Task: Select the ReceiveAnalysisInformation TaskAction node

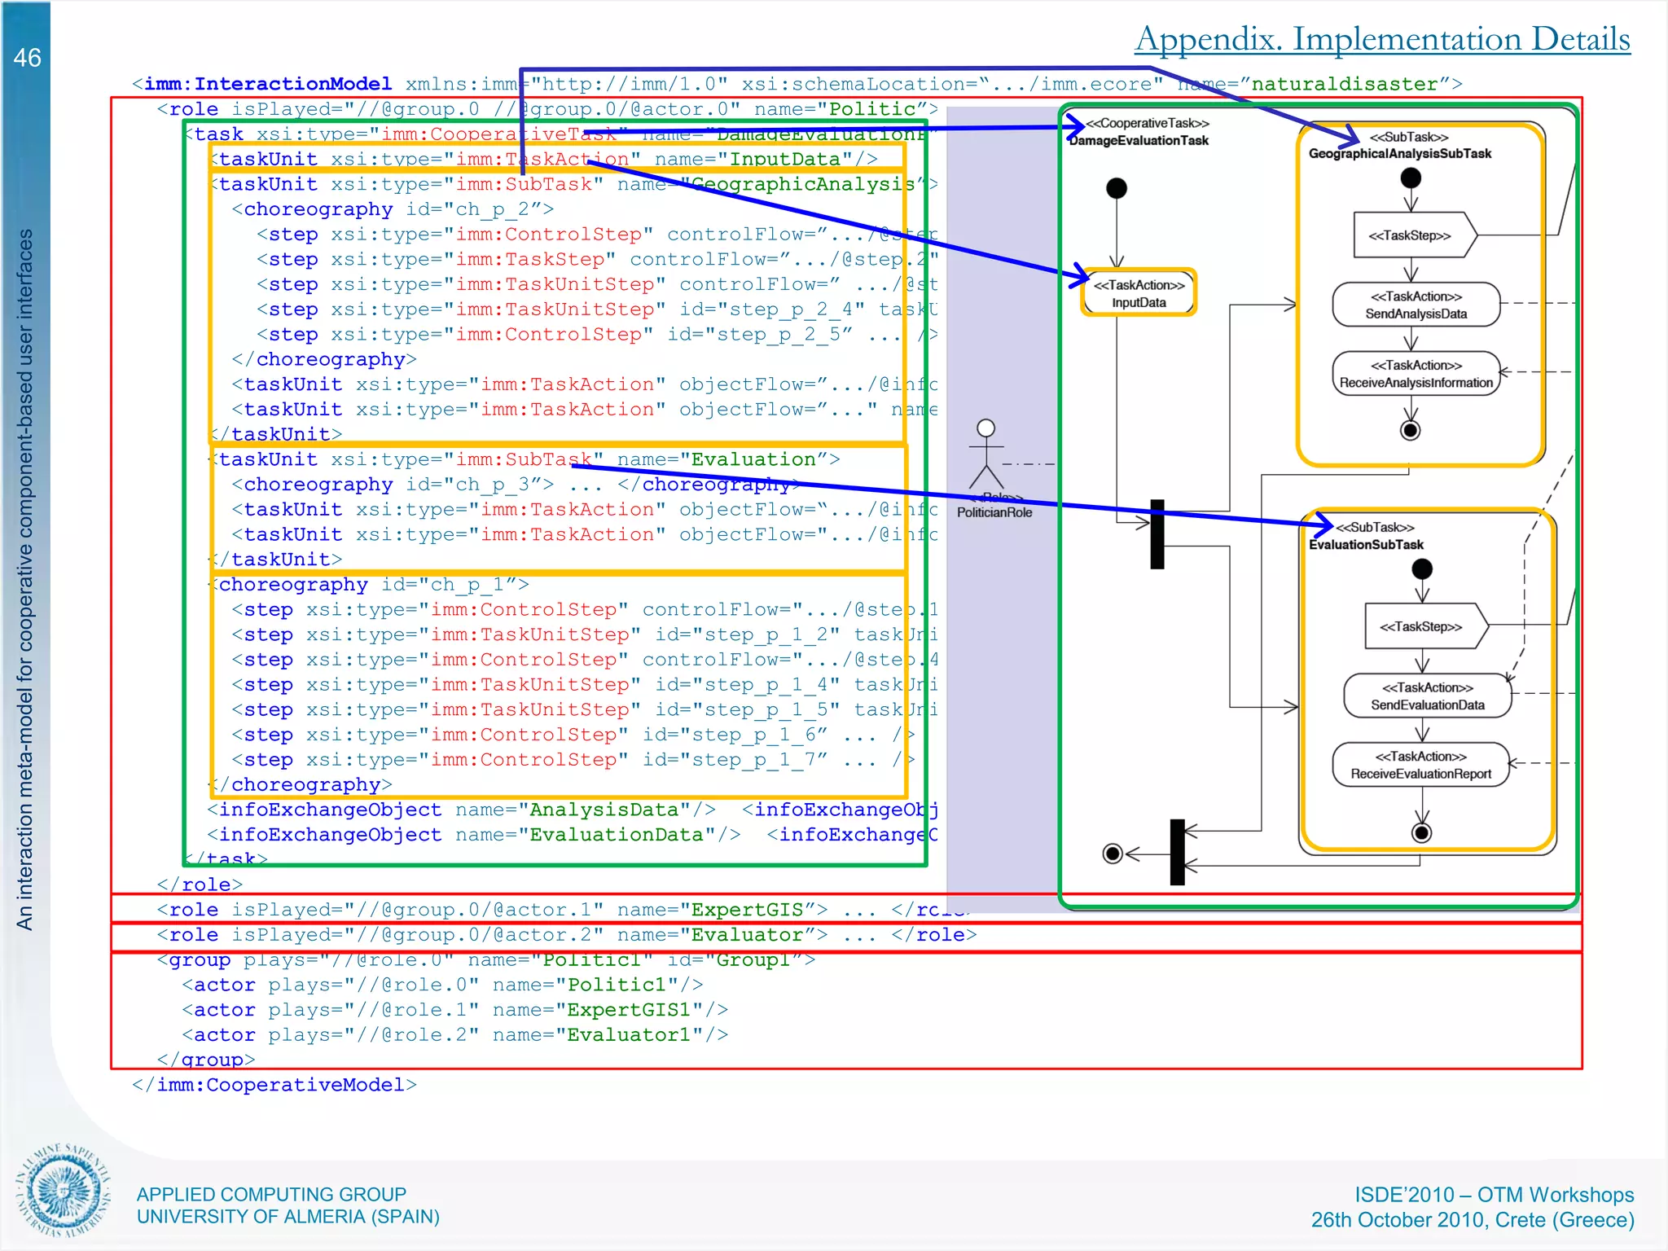Action: 1416,374
